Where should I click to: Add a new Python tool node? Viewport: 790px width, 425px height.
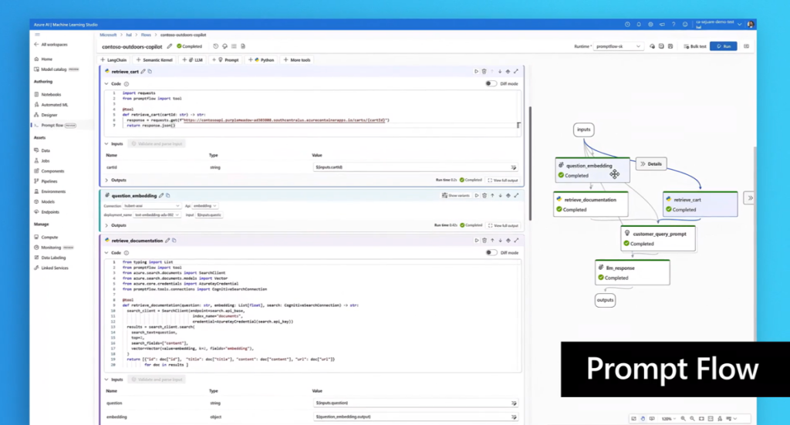[x=263, y=59]
